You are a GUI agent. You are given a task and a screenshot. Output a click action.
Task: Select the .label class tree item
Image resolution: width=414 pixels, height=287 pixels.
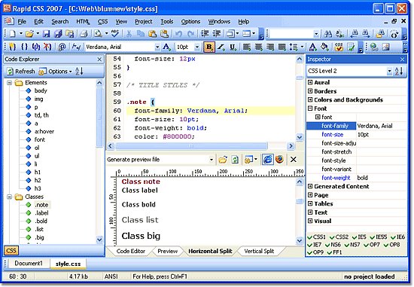click(41, 212)
